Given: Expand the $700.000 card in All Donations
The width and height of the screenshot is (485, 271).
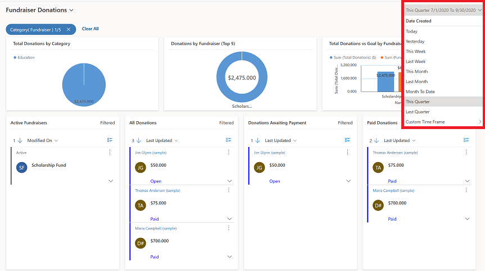Looking at the screenshot, I should click(229, 256).
